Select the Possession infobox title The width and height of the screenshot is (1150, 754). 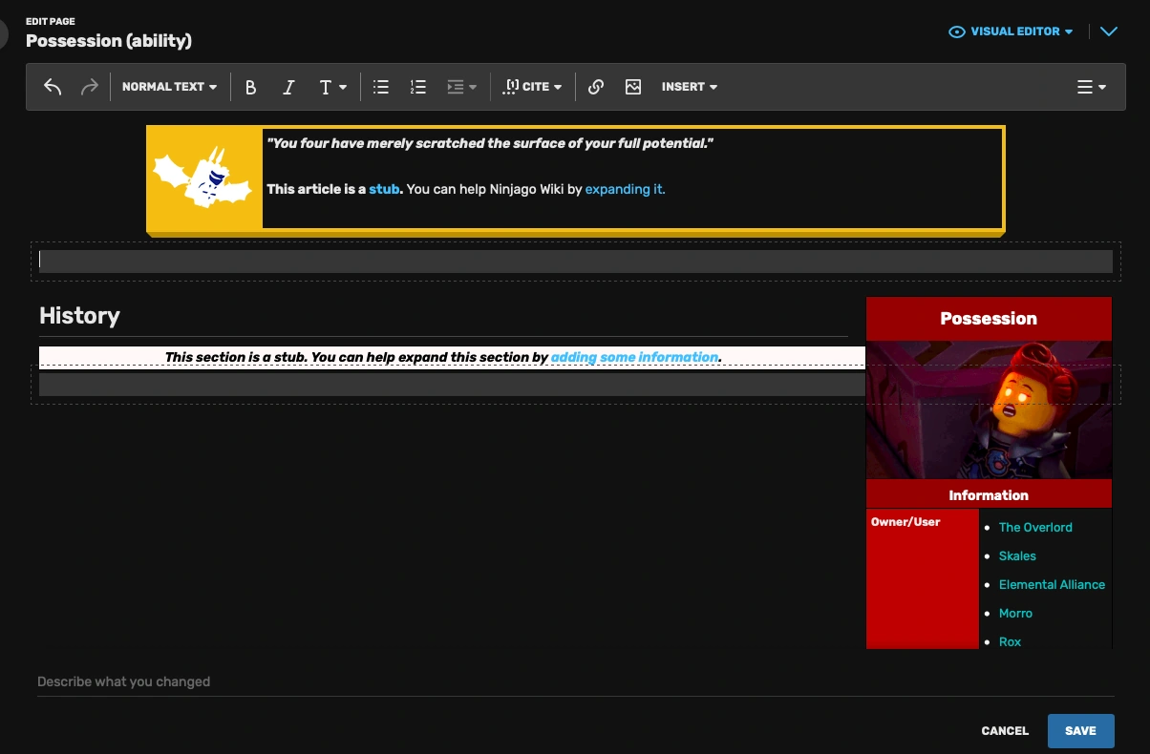point(989,319)
